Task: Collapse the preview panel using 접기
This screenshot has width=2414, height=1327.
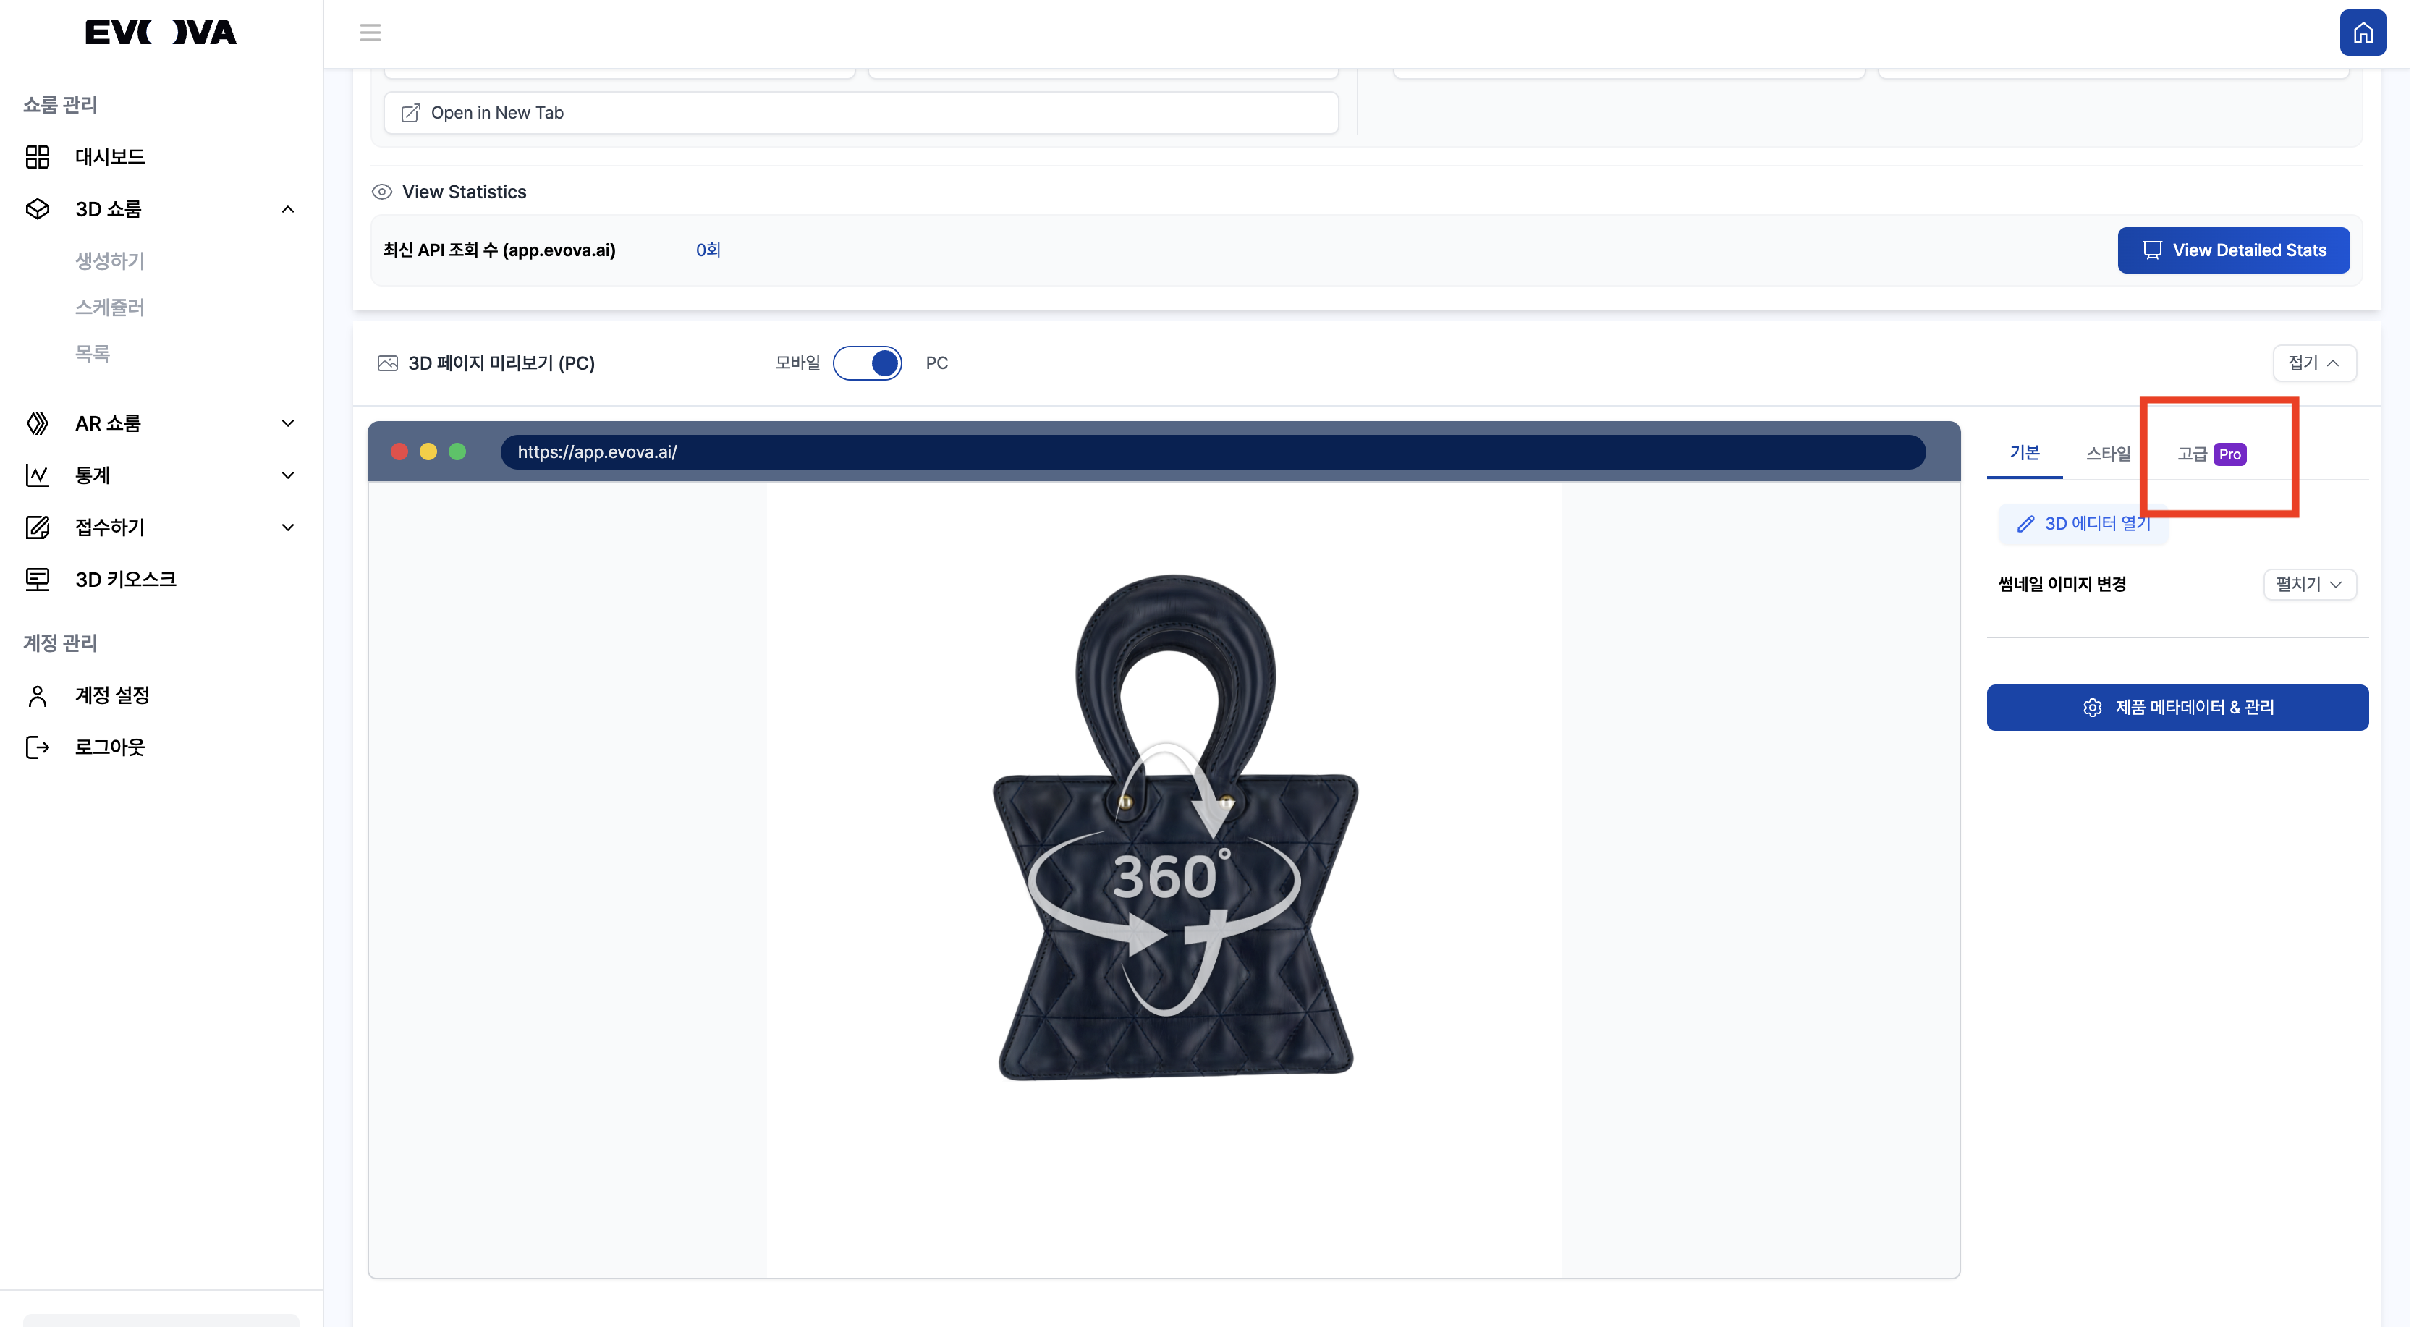Action: [2313, 363]
